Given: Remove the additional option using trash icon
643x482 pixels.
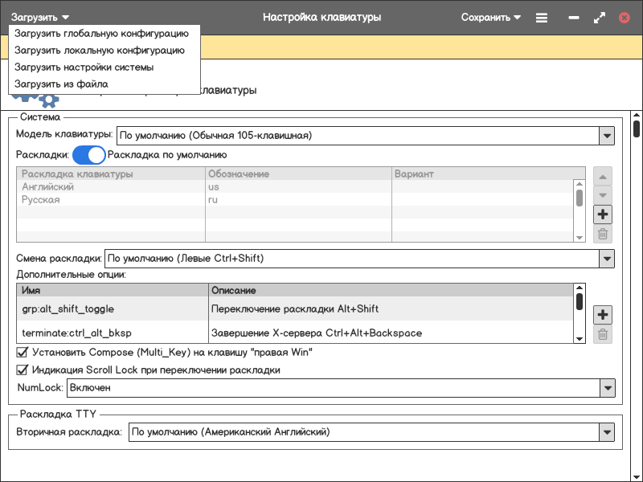Looking at the screenshot, I should [602, 335].
